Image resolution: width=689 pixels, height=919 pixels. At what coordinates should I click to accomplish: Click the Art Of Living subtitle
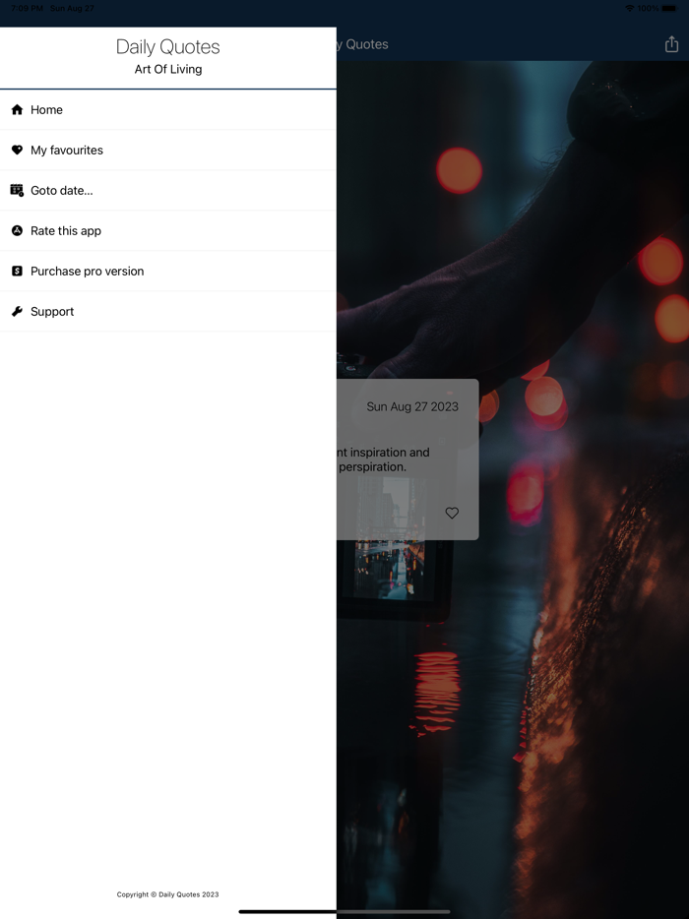pos(168,69)
